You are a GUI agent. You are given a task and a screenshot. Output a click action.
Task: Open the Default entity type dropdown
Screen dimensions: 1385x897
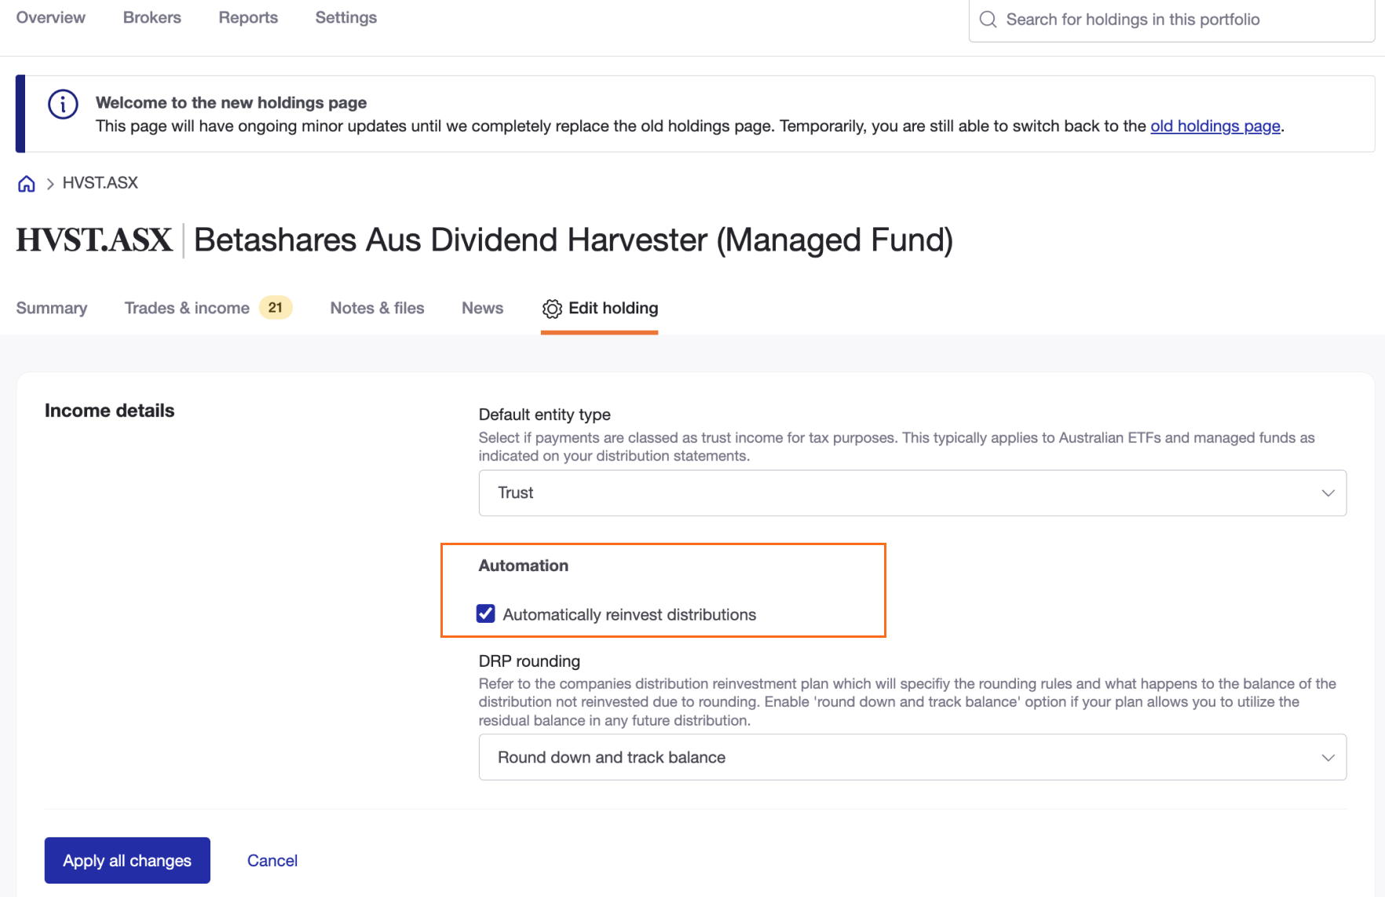pos(912,492)
